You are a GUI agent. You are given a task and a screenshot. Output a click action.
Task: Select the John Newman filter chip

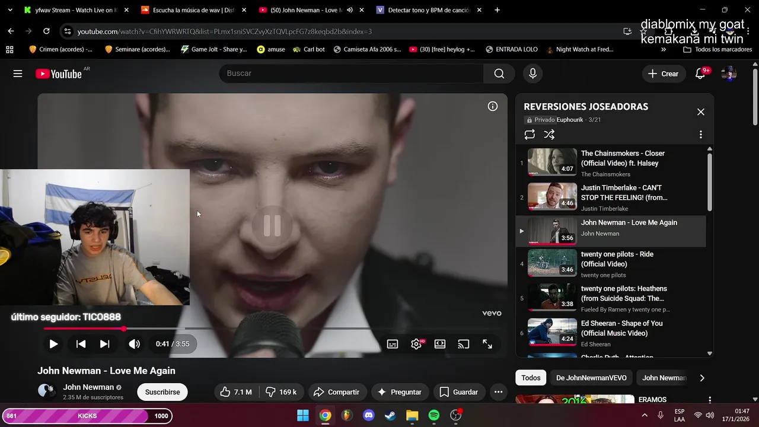664,378
